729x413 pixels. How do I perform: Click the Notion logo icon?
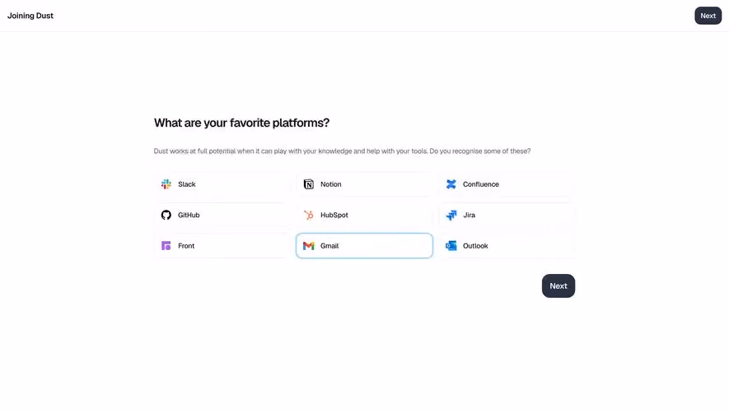[308, 184]
